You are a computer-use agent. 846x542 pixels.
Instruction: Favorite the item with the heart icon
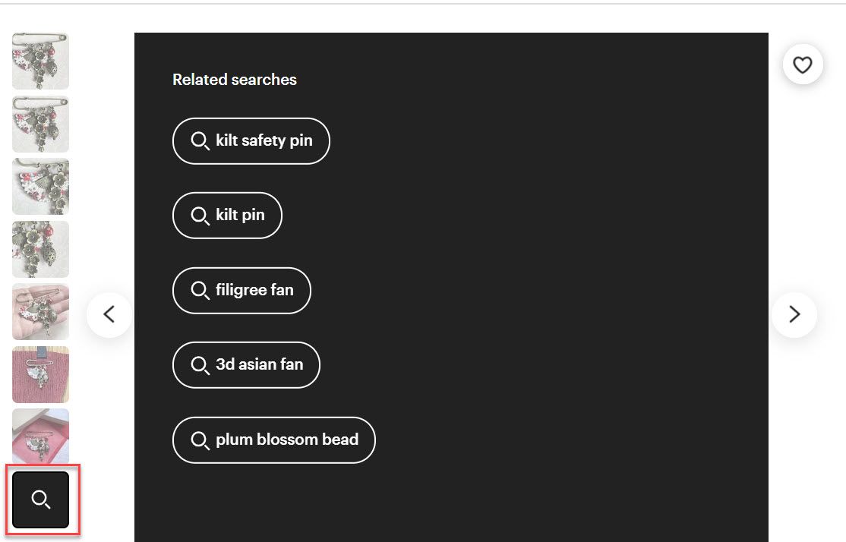[803, 65]
